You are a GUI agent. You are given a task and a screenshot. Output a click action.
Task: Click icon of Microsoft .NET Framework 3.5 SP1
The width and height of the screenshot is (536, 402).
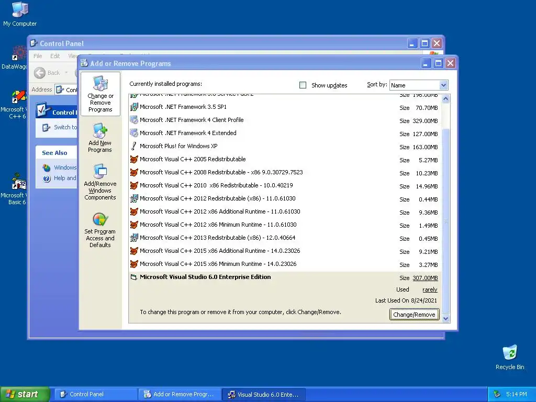134,107
